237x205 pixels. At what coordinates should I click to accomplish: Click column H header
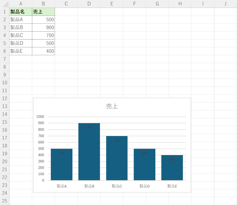(180, 4)
